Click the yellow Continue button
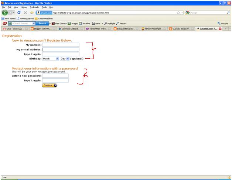The width and height of the screenshot is (232, 180). [x=50, y=86]
